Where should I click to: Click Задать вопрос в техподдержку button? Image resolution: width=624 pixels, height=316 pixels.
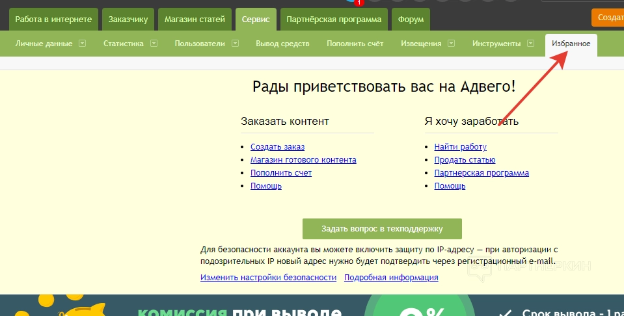(x=382, y=229)
